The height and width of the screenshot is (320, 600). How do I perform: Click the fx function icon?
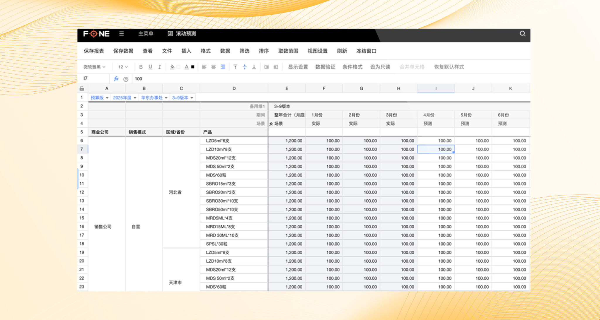[x=116, y=78]
